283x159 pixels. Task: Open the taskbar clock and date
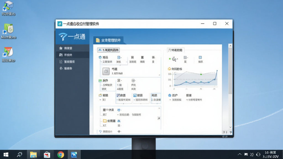click(x=270, y=155)
